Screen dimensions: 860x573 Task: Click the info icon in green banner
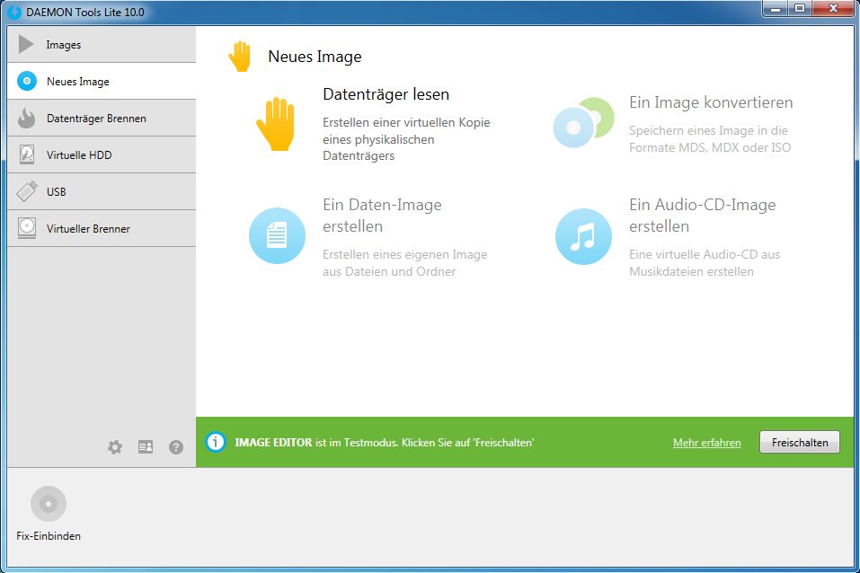click(x=216, y=442)
